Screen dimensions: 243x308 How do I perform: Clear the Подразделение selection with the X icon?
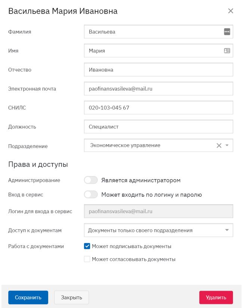pos(219,145)
